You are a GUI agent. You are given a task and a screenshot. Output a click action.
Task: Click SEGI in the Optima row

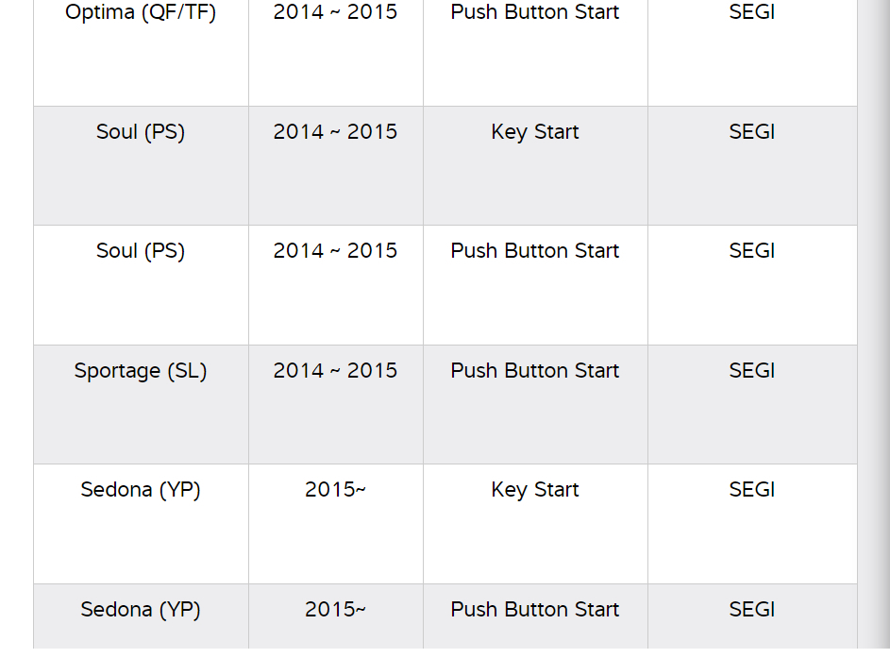point(752,13)
